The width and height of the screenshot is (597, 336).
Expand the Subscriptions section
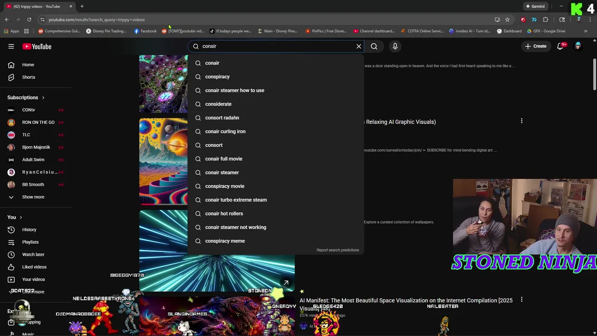(26, 98)
